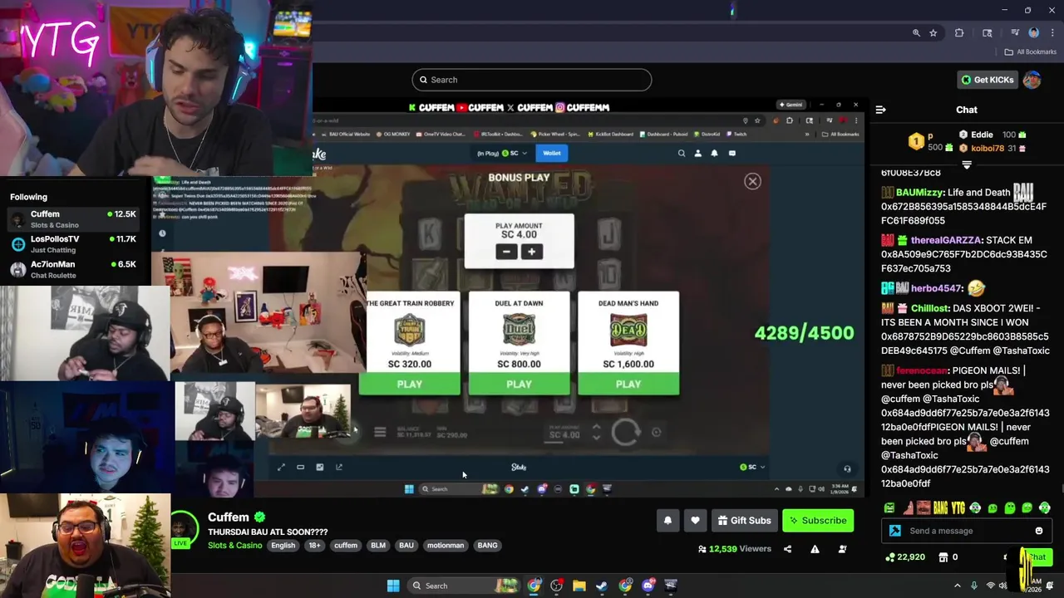Viewport: 1064px width, 598px height.
Task: Expand the gift leaderboard handle
Action: coord(966,164)
